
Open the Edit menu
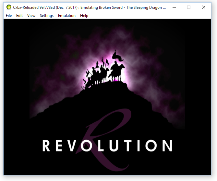point(19,16)
